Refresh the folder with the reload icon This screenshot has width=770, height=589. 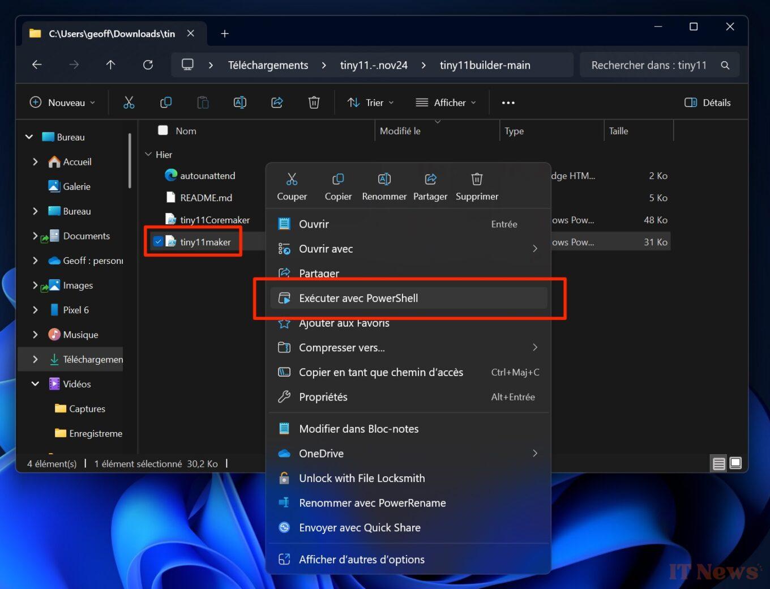(x=148, y=65)
